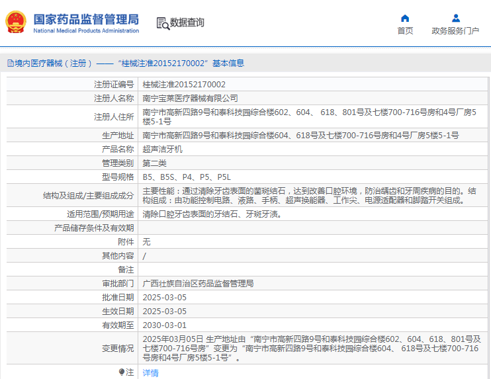Click the document icon before 境内医疗器械
This screenshot has width=491, height=379.
point(11,63)
